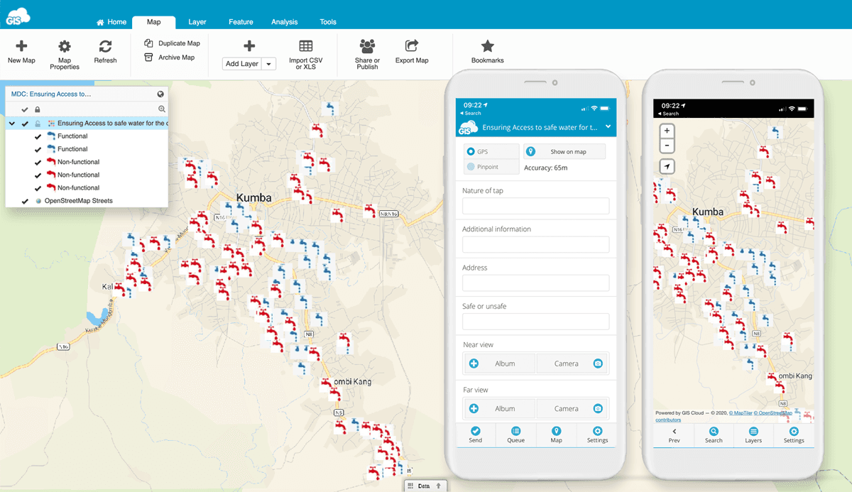
Task: Click the Nature of tap input field
Action: [x=535, y=206]
